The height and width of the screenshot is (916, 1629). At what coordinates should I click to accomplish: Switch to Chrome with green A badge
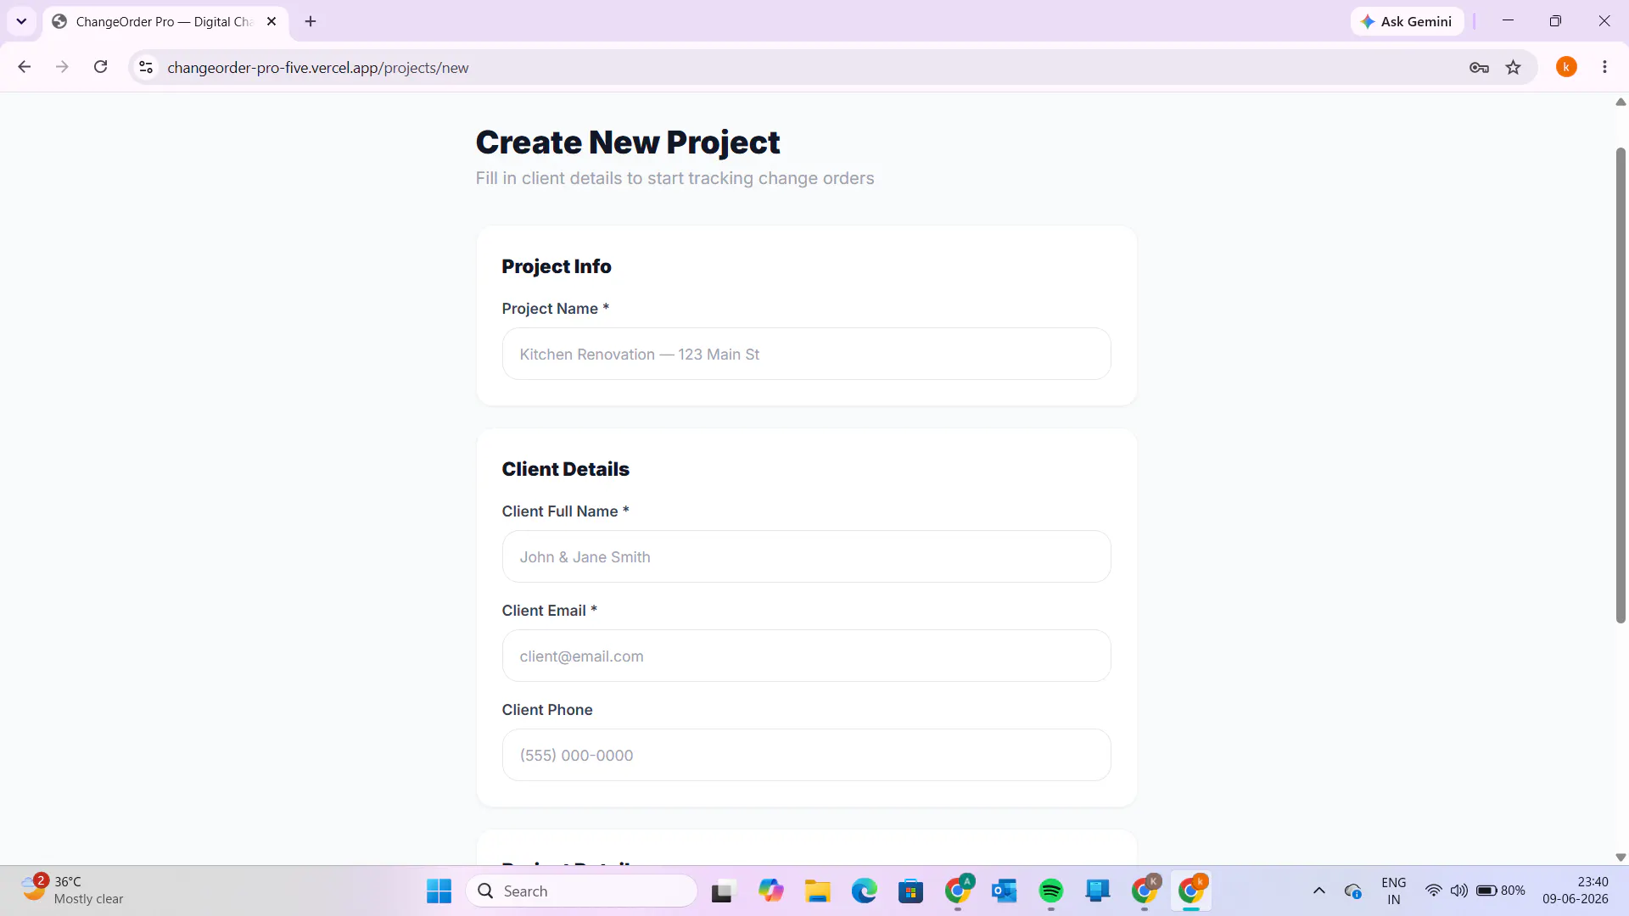pos(958,891)
